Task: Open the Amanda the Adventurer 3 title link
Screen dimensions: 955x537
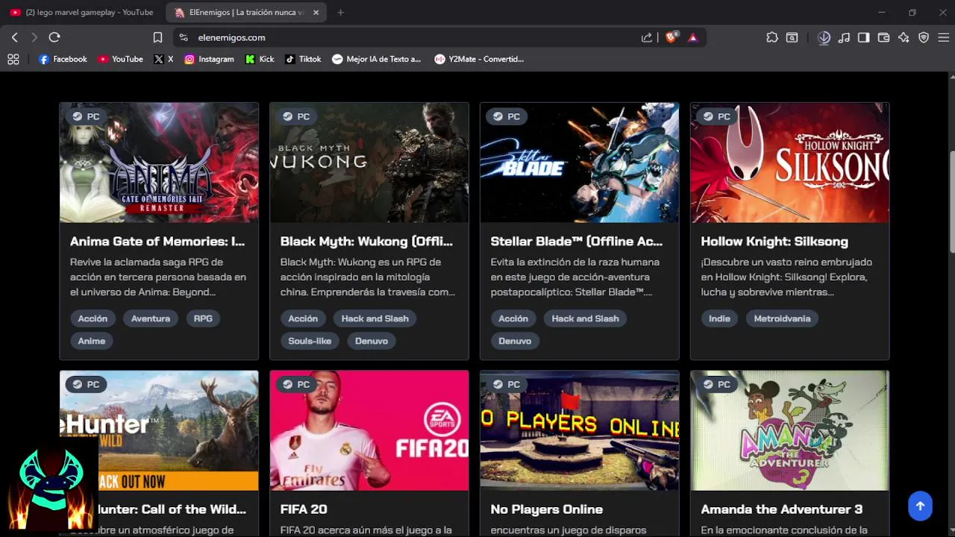Action: coord(782,509)
